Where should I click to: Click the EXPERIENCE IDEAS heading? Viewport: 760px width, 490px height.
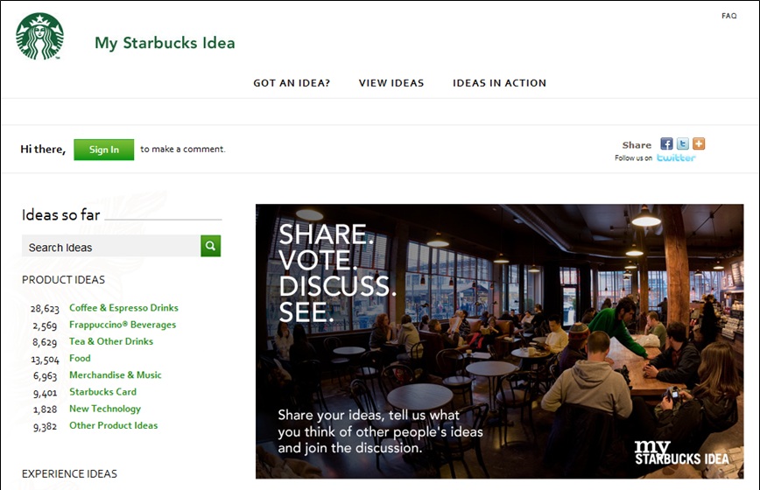(x=69, y=473)
